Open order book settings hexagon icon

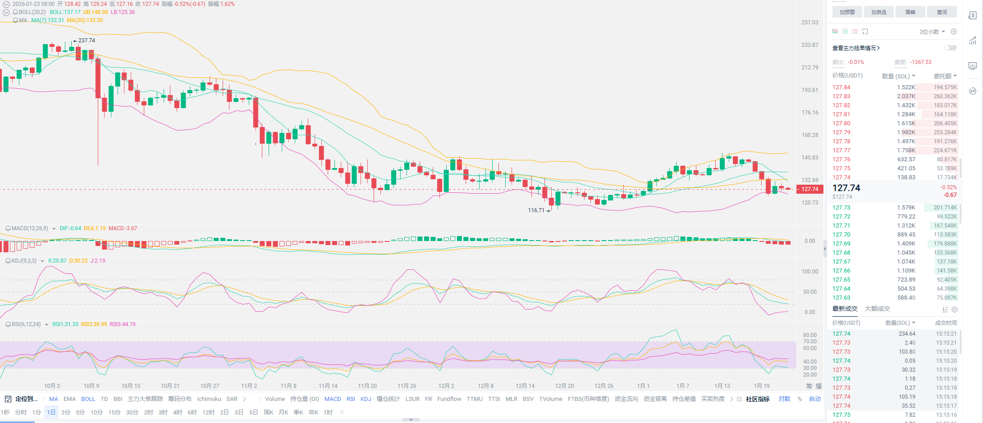[x=953, y=32]
